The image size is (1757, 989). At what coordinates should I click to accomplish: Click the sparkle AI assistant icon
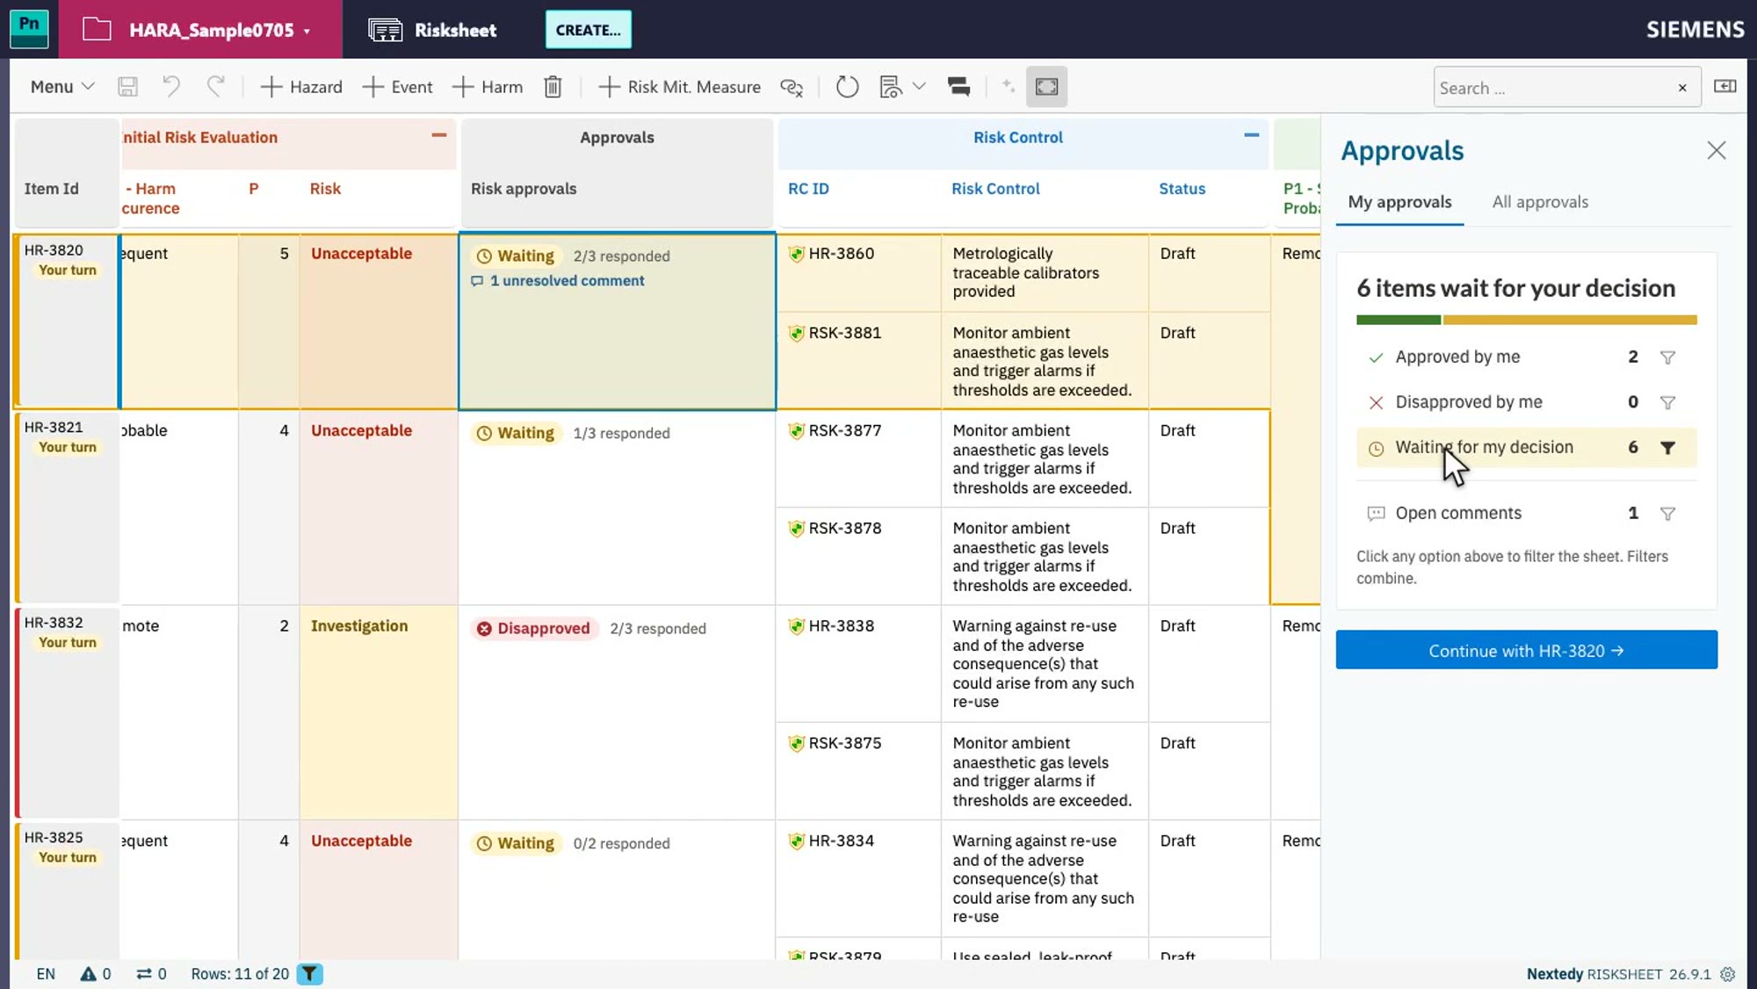coord(1008,86)
